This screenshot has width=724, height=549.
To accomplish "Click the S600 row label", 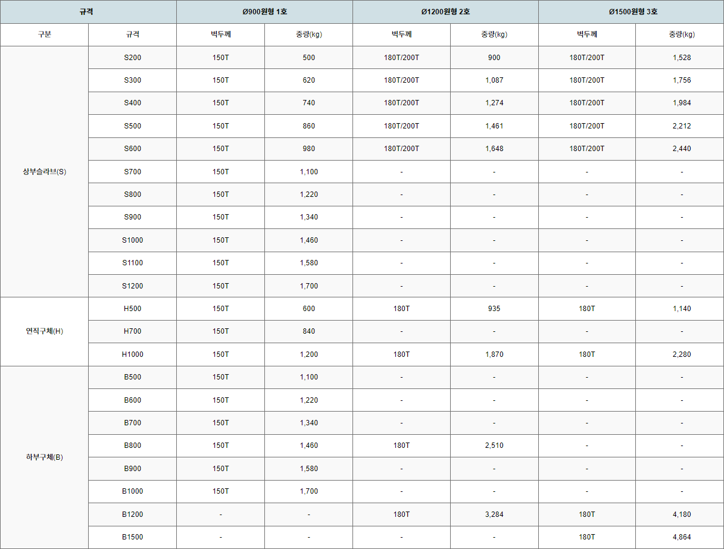I will coord(132,149).
